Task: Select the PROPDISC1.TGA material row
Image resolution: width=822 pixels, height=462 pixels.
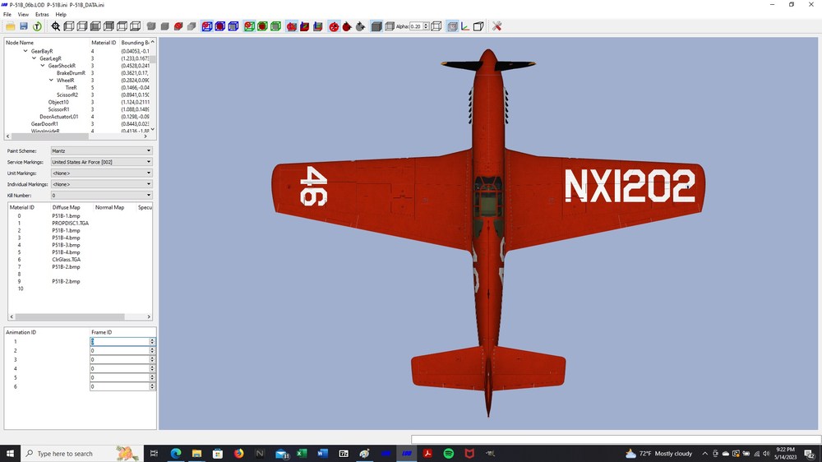Action: tap(70, 224)
